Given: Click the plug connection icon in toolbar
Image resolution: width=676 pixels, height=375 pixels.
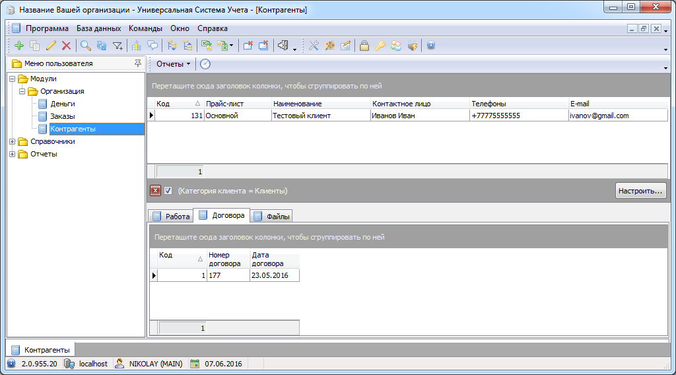Looking at the screenshot, I should point(412,46).
